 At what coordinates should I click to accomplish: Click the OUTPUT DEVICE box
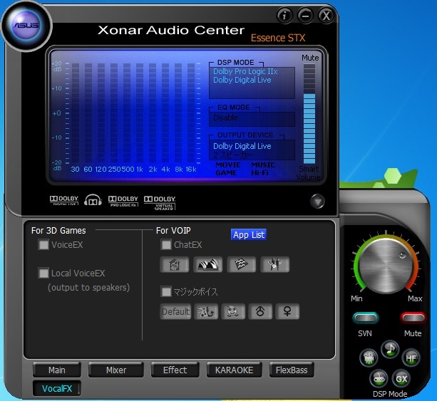pos(252,150)
